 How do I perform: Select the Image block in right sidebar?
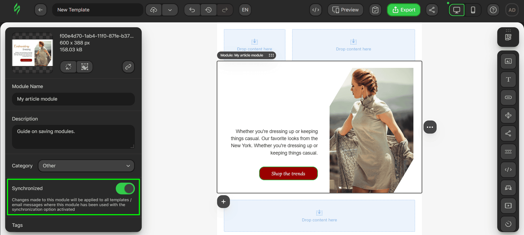tap(508, 61)
